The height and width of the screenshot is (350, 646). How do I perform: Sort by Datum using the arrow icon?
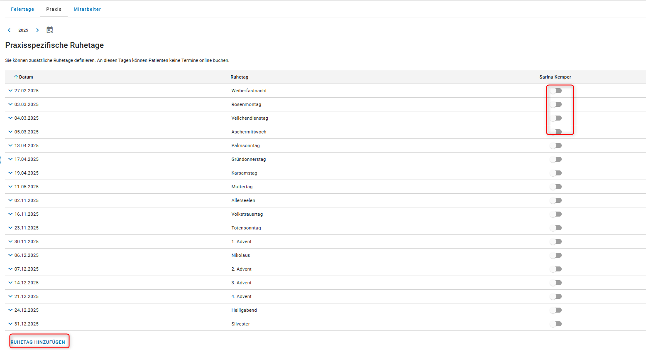pos(16,77)
